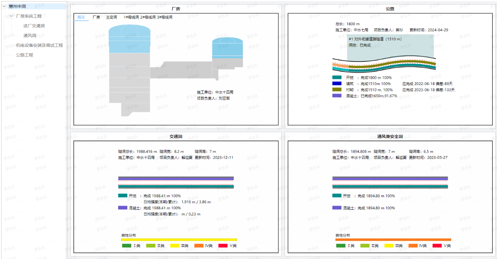Click the large blue dome in 厂房 diagram
The image size is (497, 259).
(129, 39)
